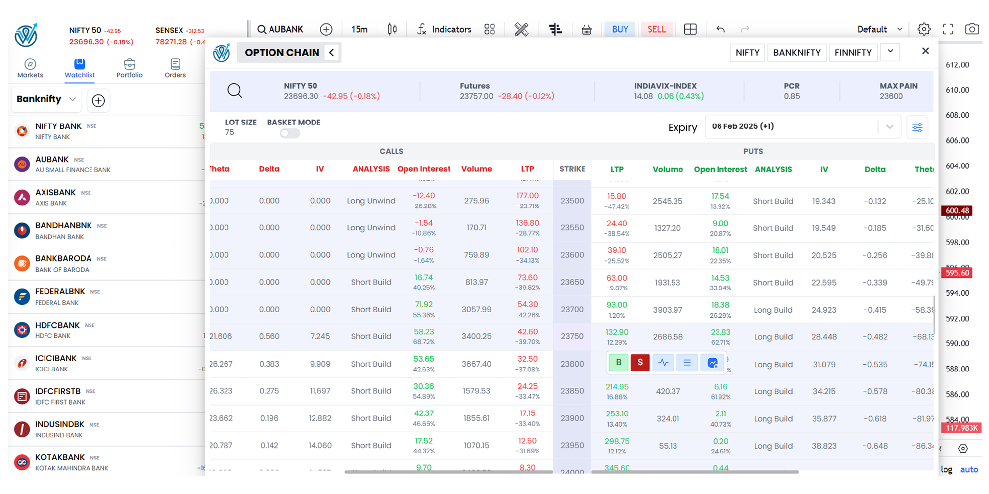Click the chart target icon near log
Viewport: 989px width, 494px height.
tap(963, 449)
